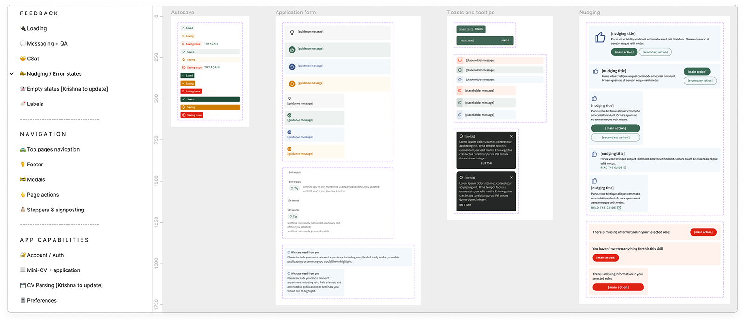
Task: Click the red alert icon in the first wide placeholder message
Action: [460, 60]
